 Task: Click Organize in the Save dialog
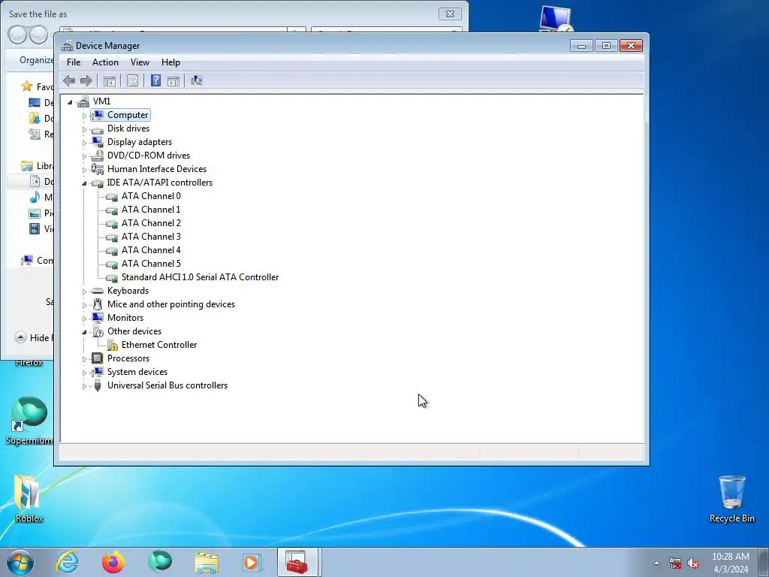tap(36, 60)
